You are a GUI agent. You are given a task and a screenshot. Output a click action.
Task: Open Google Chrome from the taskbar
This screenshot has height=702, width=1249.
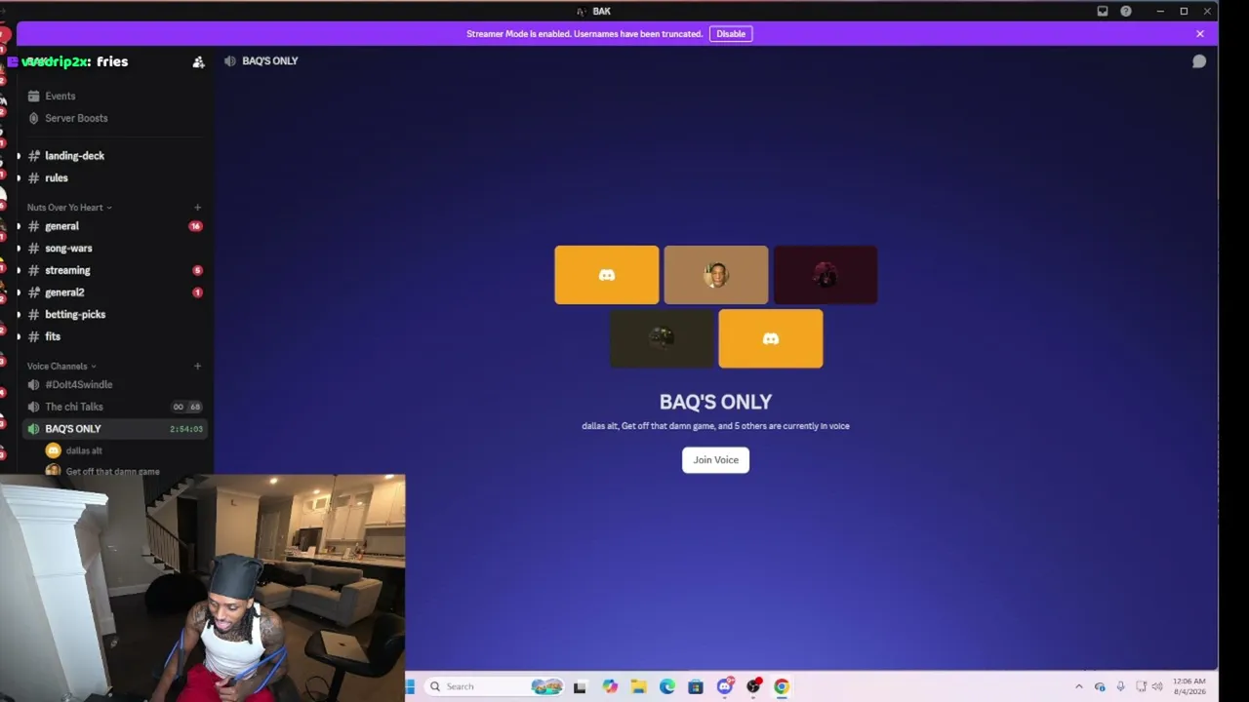coord(782,686)
